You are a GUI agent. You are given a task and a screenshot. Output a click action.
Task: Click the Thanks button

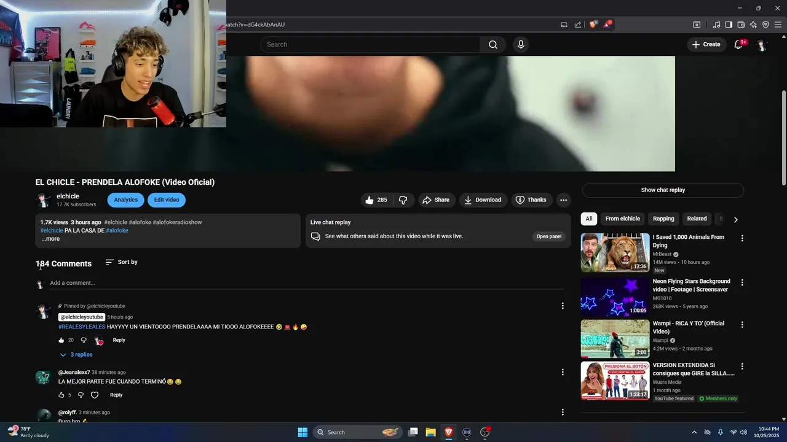531,200
